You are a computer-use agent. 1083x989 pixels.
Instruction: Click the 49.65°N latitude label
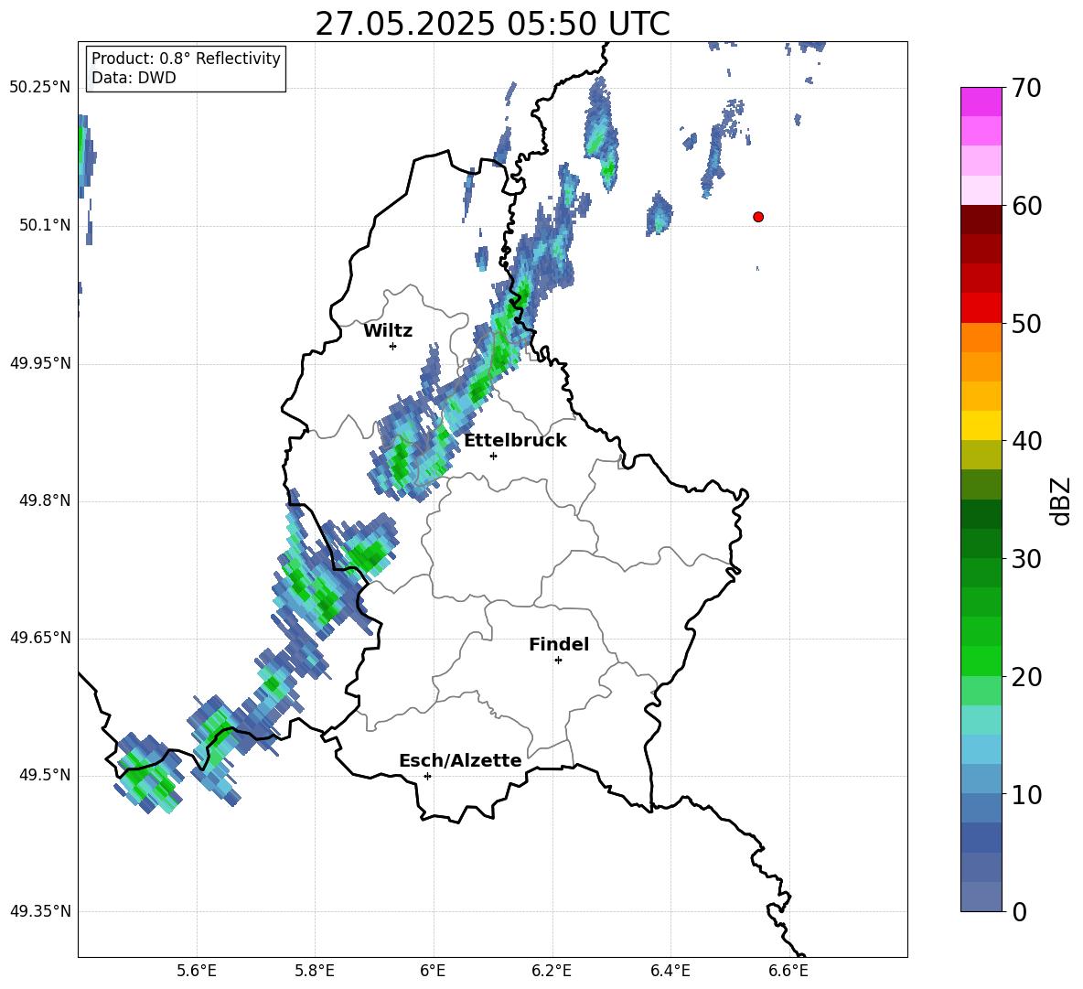(40, 638)
